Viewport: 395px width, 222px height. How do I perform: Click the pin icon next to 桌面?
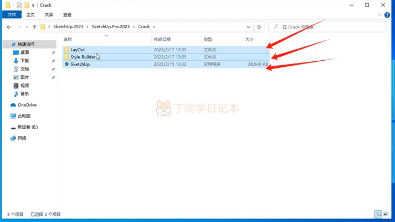[53, 52]
